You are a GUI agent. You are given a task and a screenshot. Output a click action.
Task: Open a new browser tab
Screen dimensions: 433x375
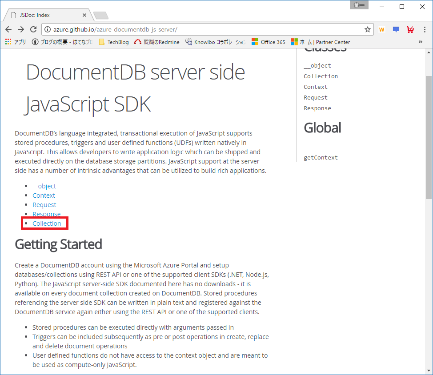click(101, 16)
